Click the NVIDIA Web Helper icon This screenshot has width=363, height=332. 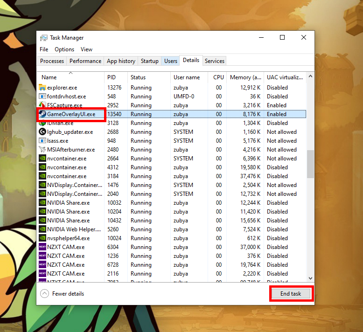coord(42,229)
